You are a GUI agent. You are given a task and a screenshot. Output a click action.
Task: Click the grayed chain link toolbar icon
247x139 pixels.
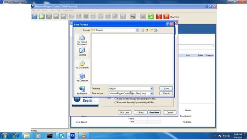tap(143, 16)
